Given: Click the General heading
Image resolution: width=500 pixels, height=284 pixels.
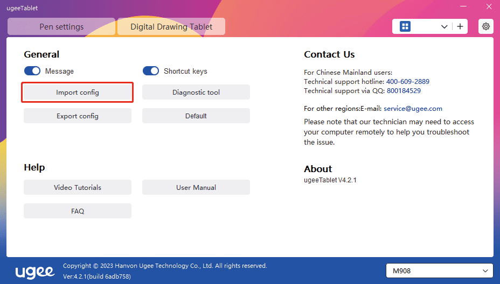Looking at the screenshot, I should pos(41,54).
